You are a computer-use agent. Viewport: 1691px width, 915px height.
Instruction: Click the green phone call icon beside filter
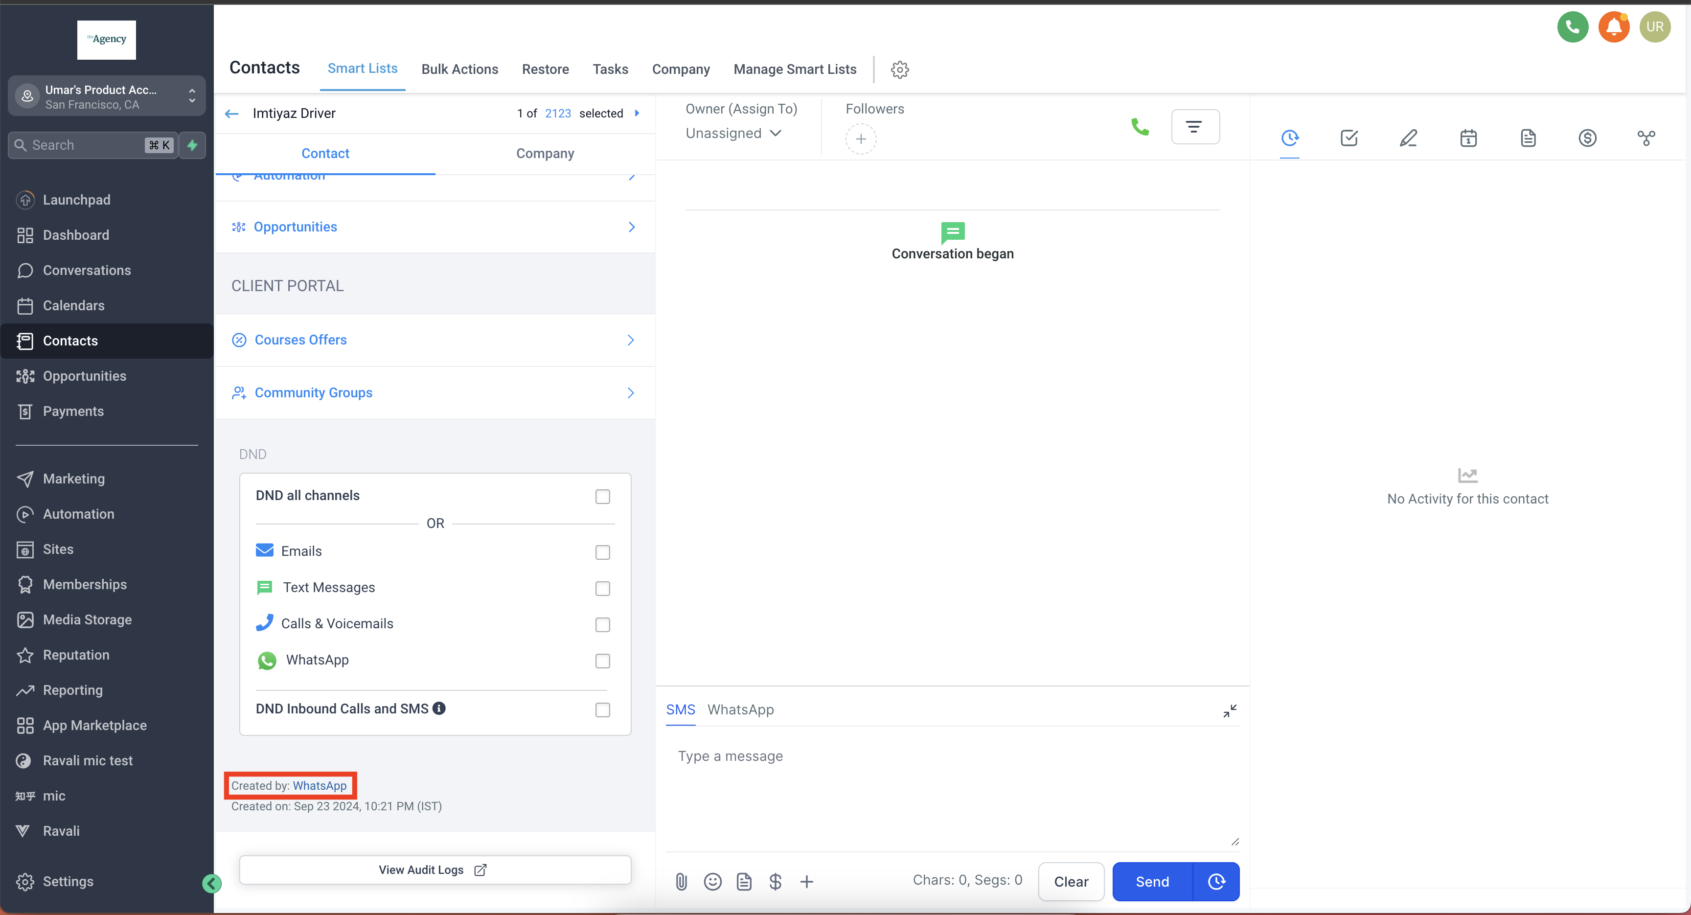(1140, 127)
